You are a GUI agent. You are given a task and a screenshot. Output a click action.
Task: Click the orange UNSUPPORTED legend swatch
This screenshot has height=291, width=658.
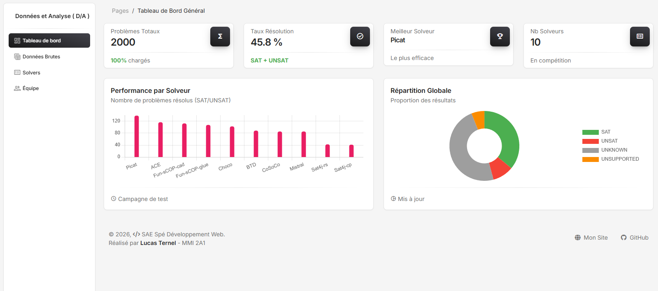tap(591, 159)
